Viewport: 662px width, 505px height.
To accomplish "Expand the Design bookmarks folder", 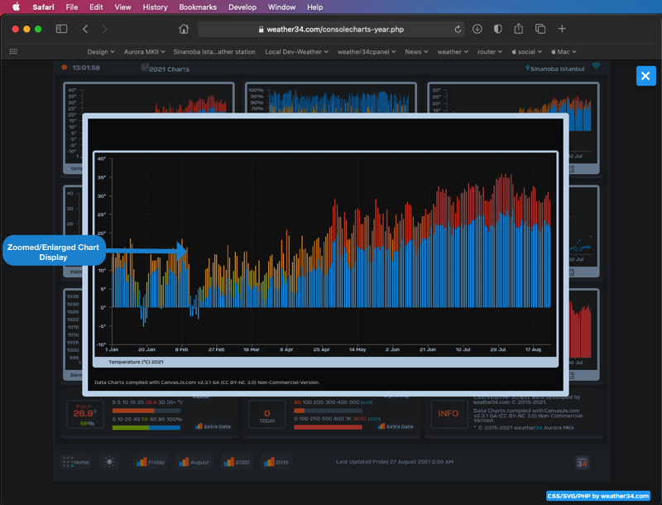I will [x=101, y=51].
